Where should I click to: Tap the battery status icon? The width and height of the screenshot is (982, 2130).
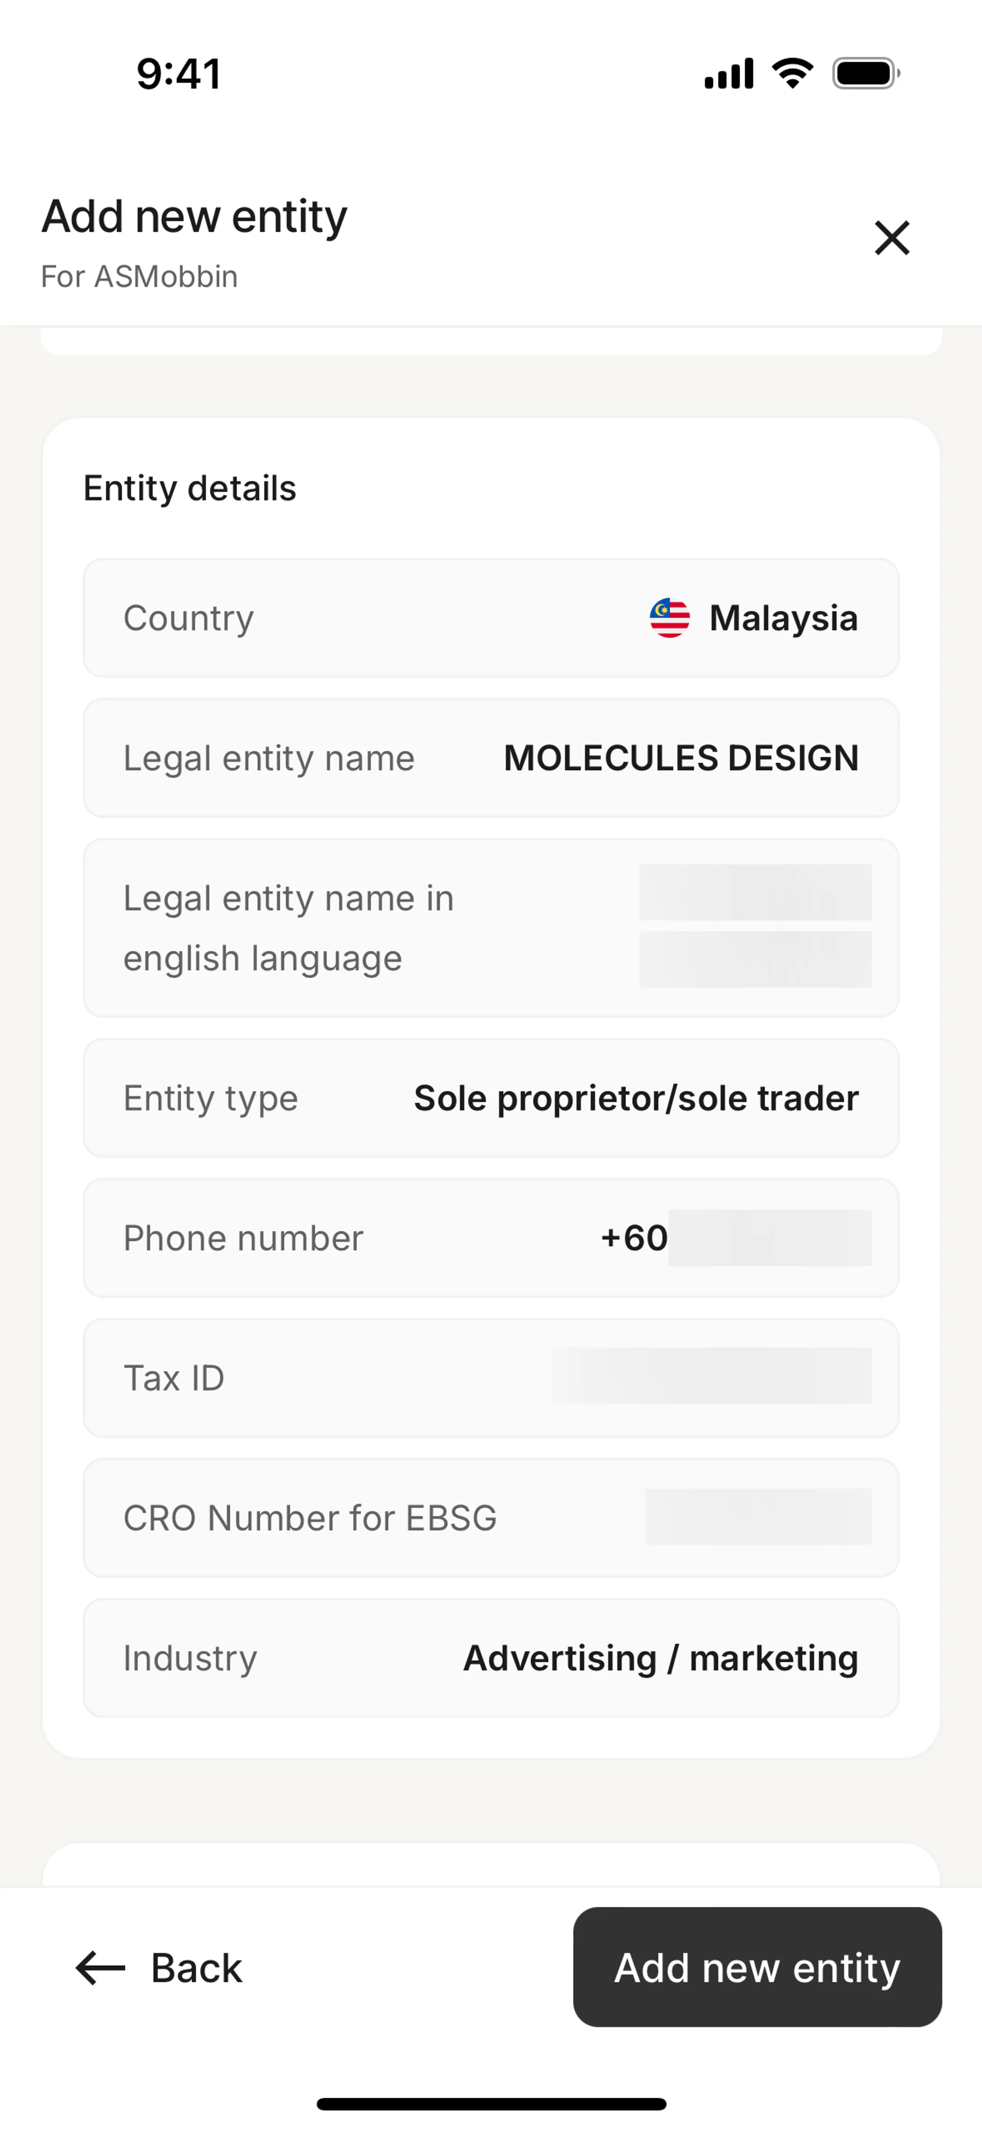(866, 74)
